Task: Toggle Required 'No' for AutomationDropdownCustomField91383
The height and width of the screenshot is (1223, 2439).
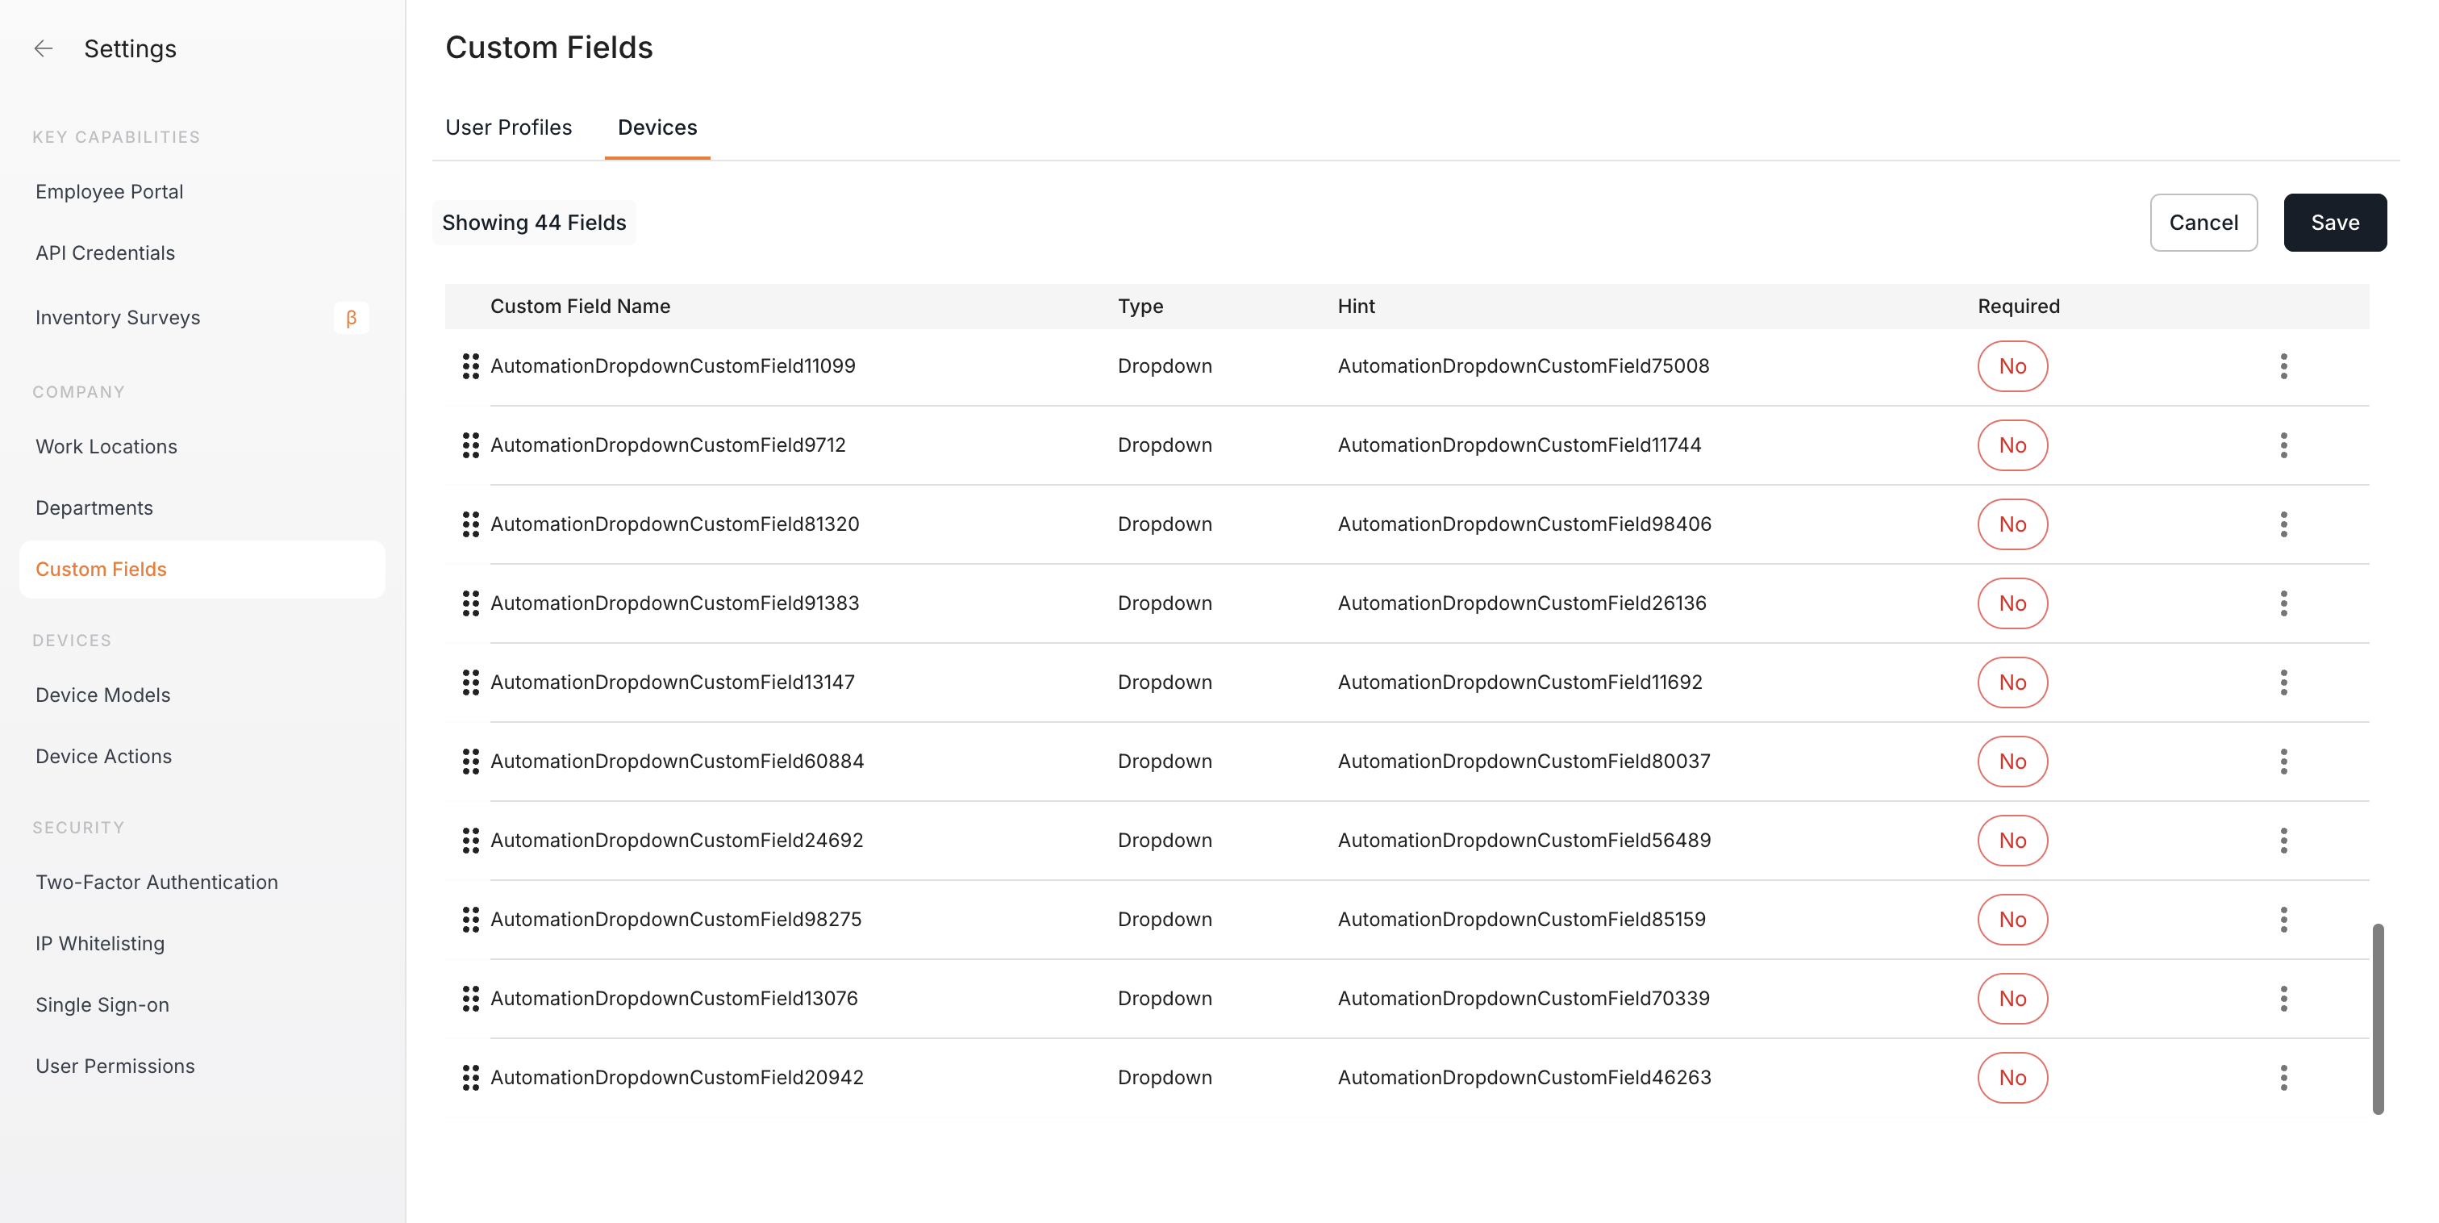Action: click(2012, 603)
